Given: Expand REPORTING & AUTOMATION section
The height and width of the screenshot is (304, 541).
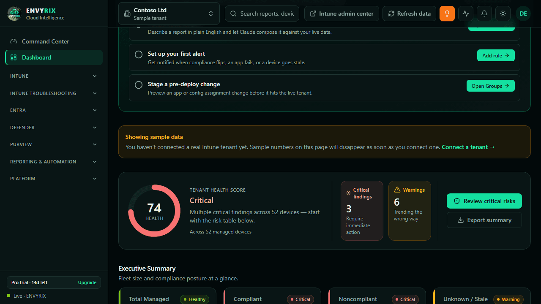Looking at the screenshot, I should click(x=54, y=162).
